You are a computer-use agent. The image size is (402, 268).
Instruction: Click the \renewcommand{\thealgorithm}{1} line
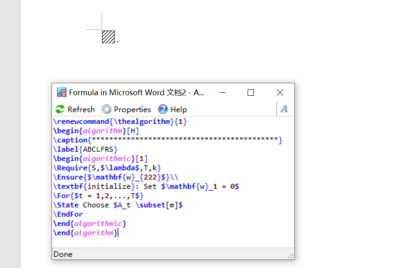coord(120,122)
